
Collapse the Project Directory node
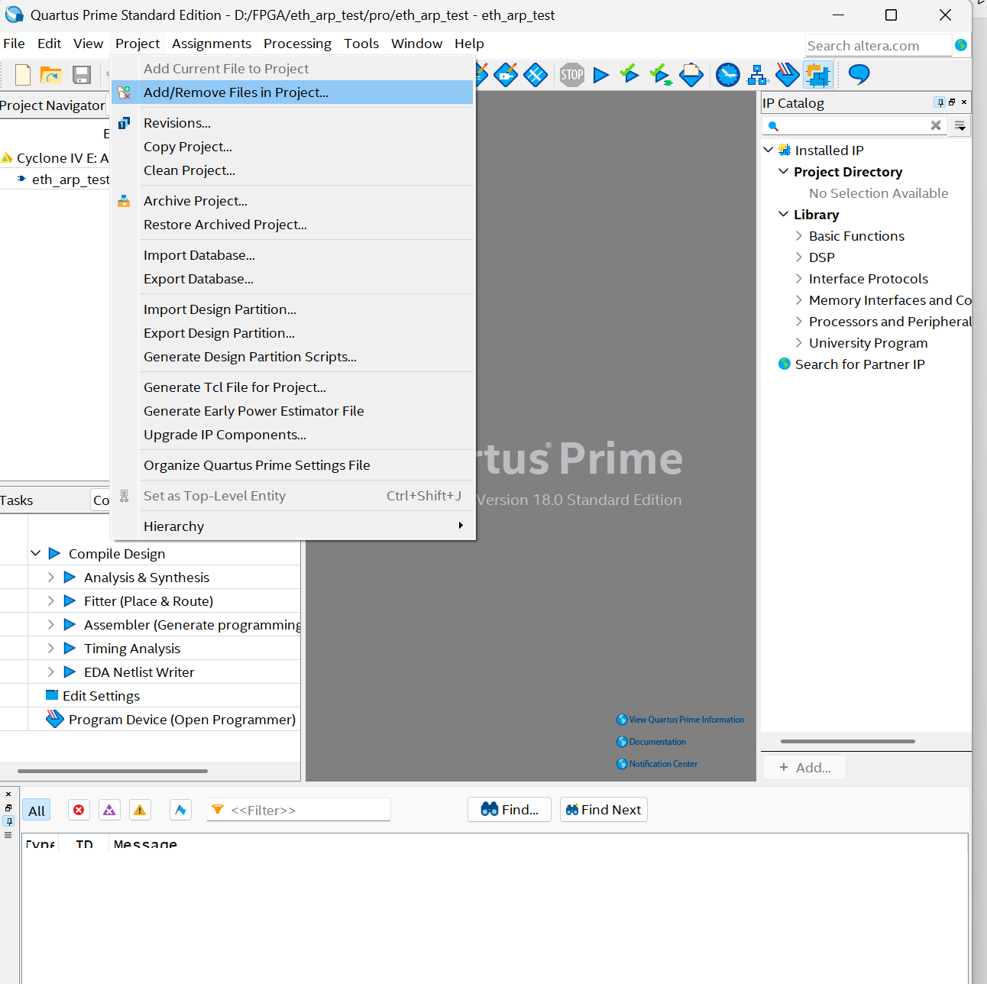coord(783,171)
